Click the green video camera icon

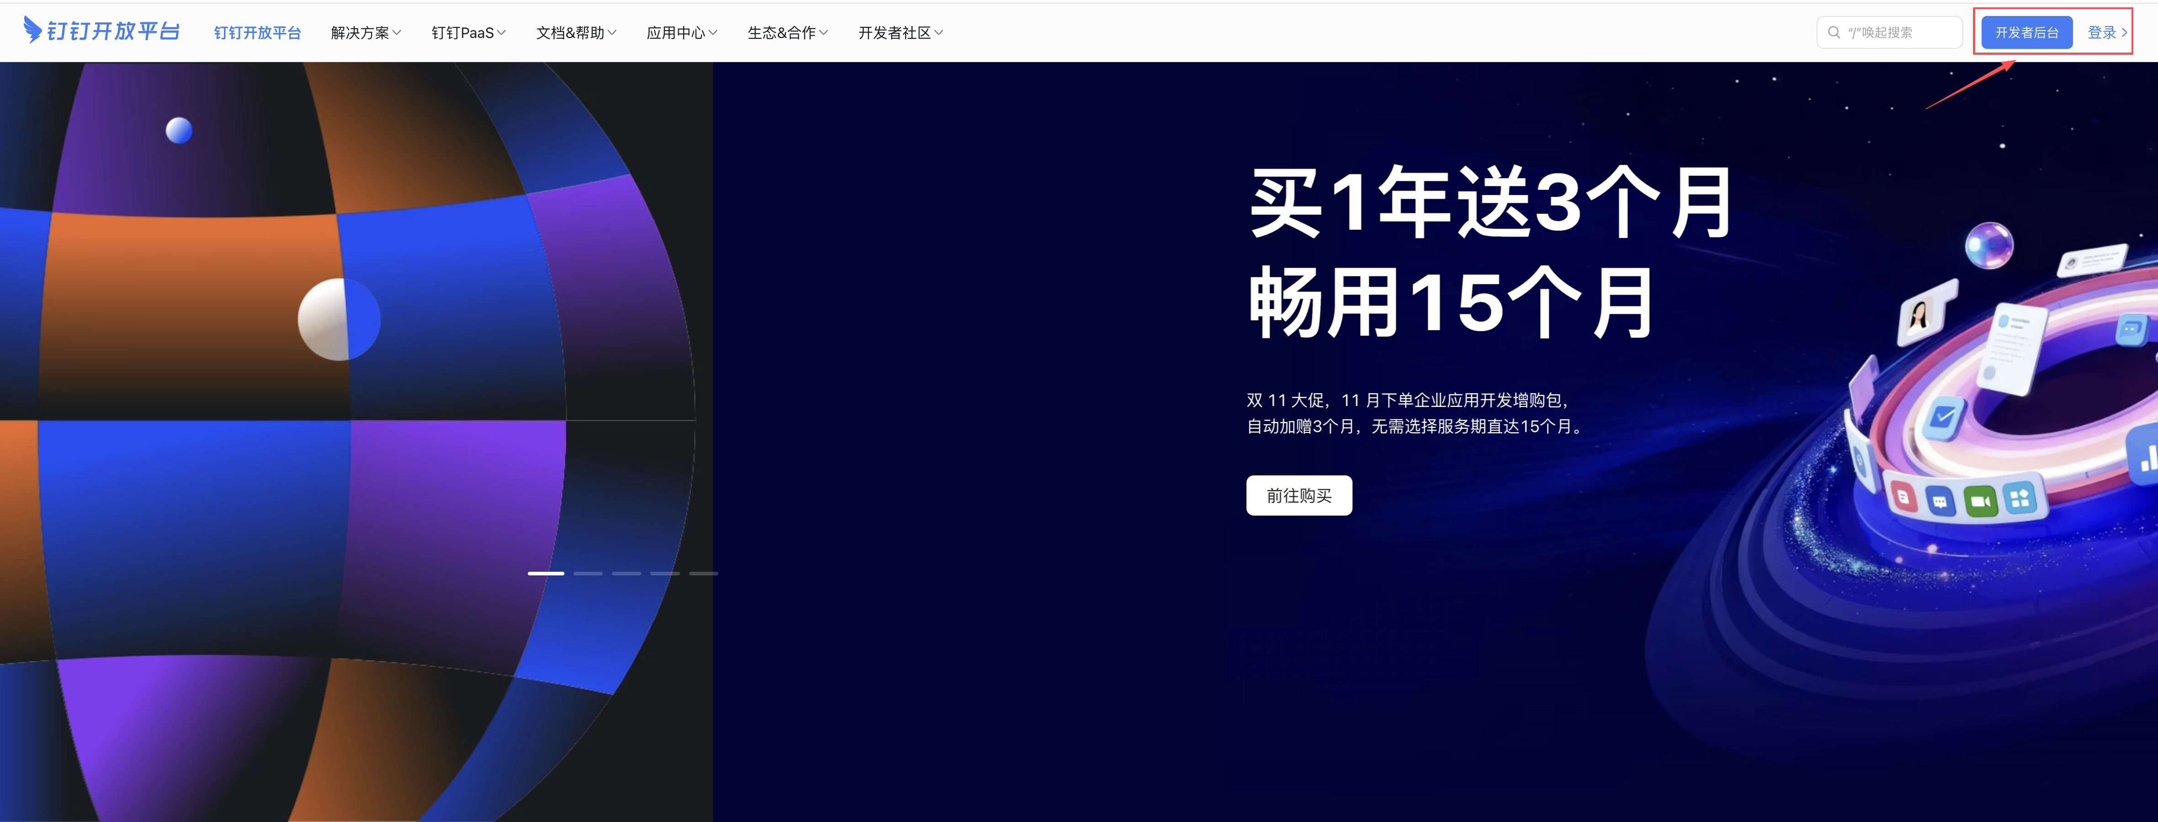point(1980,501)
